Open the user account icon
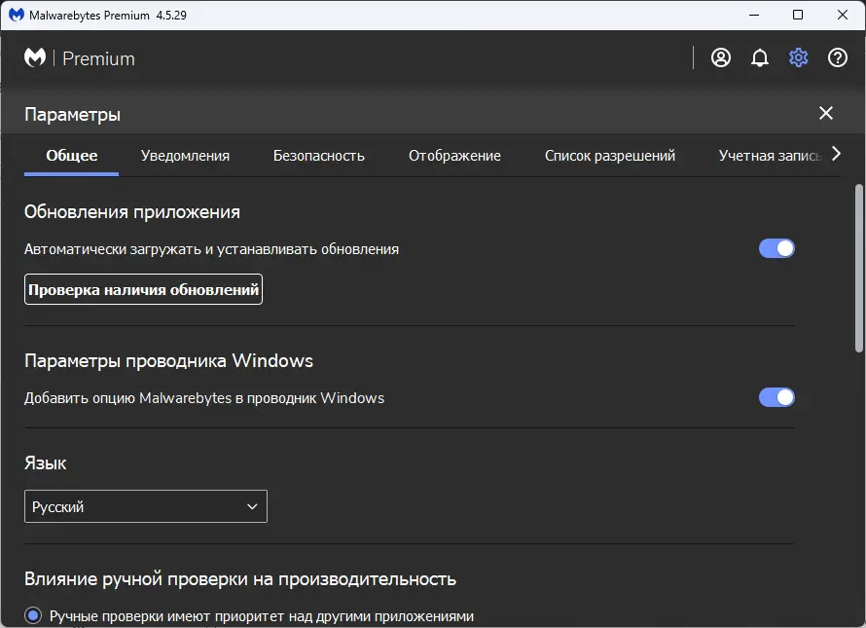The height and width of the screenshot is (628, 866). (720, 57)
